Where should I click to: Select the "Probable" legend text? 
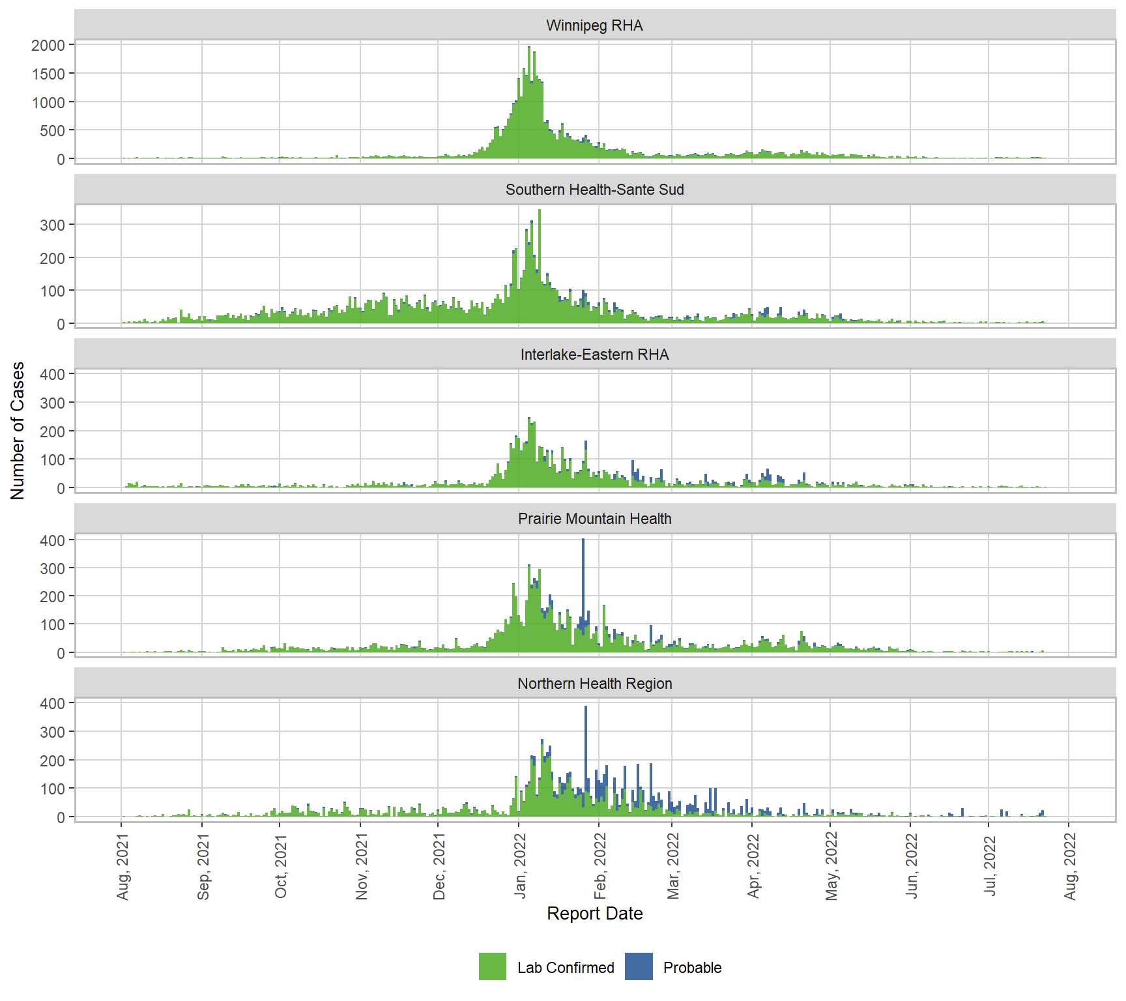[x=692, y=968]
